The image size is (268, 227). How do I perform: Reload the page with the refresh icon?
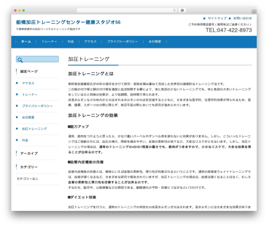click(x=174, y=11)
